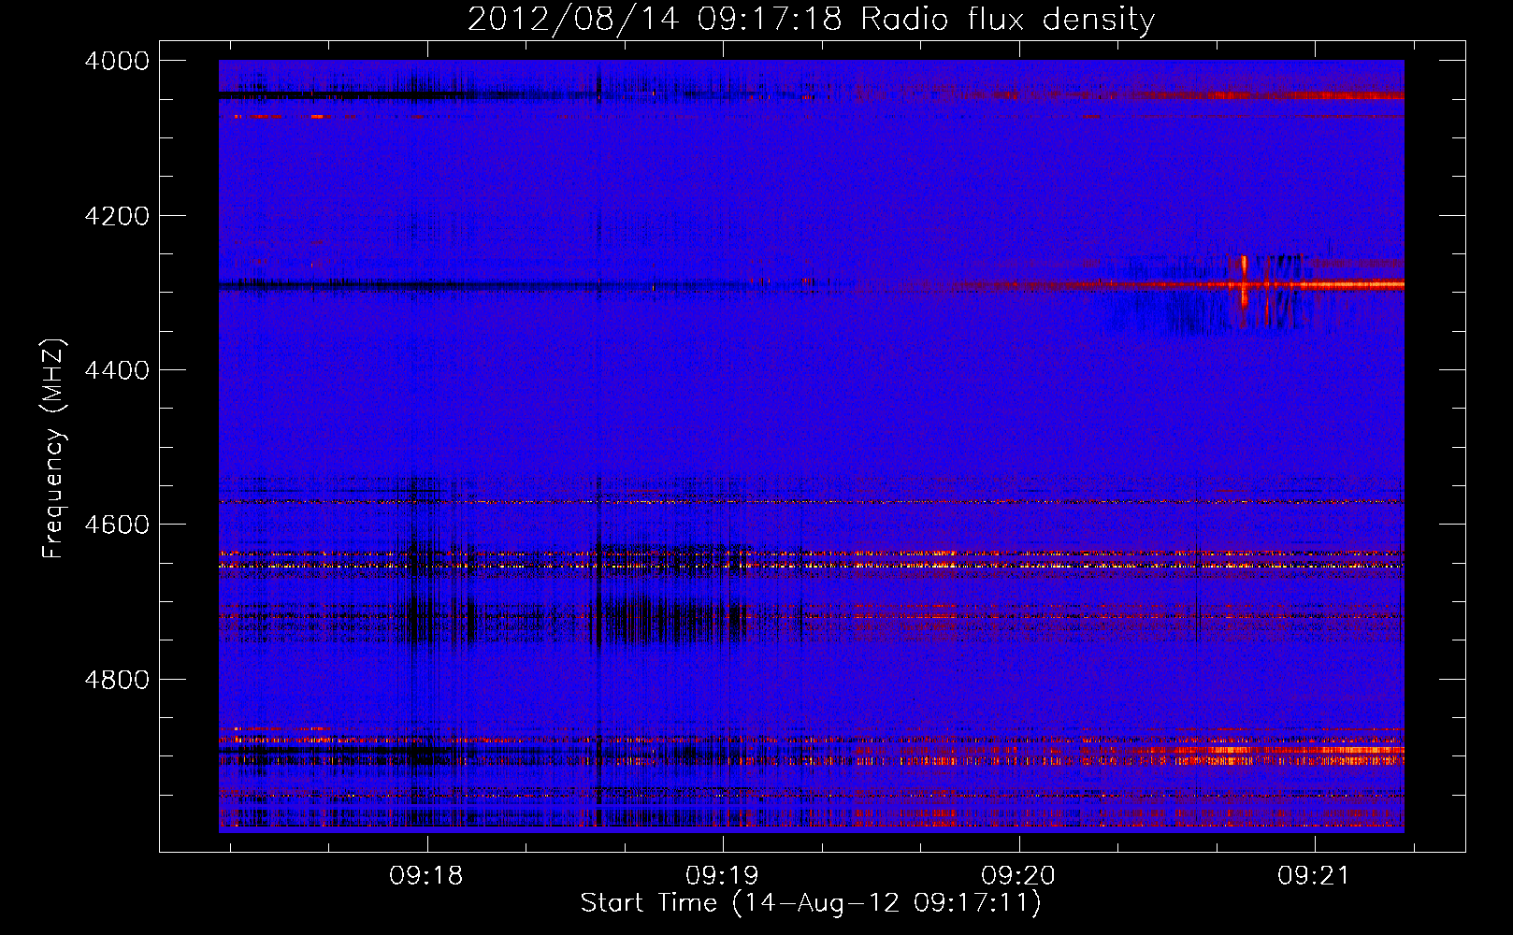Click the 4800 frequency tick label
1513x935 pixels.
[117, 679]
